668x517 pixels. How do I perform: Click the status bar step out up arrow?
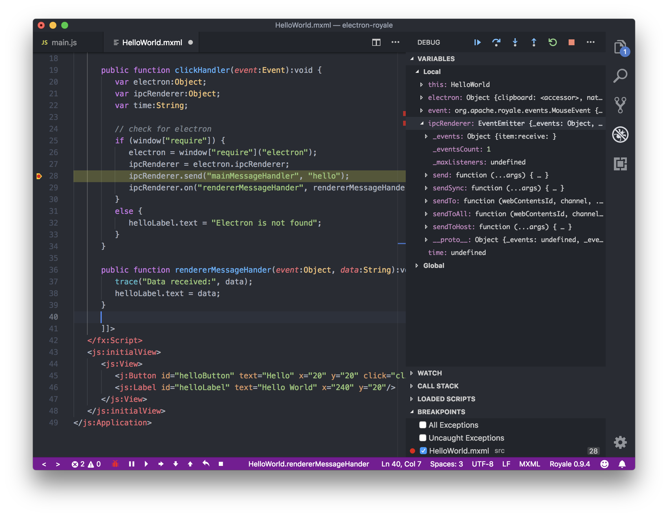pos(190,464)
